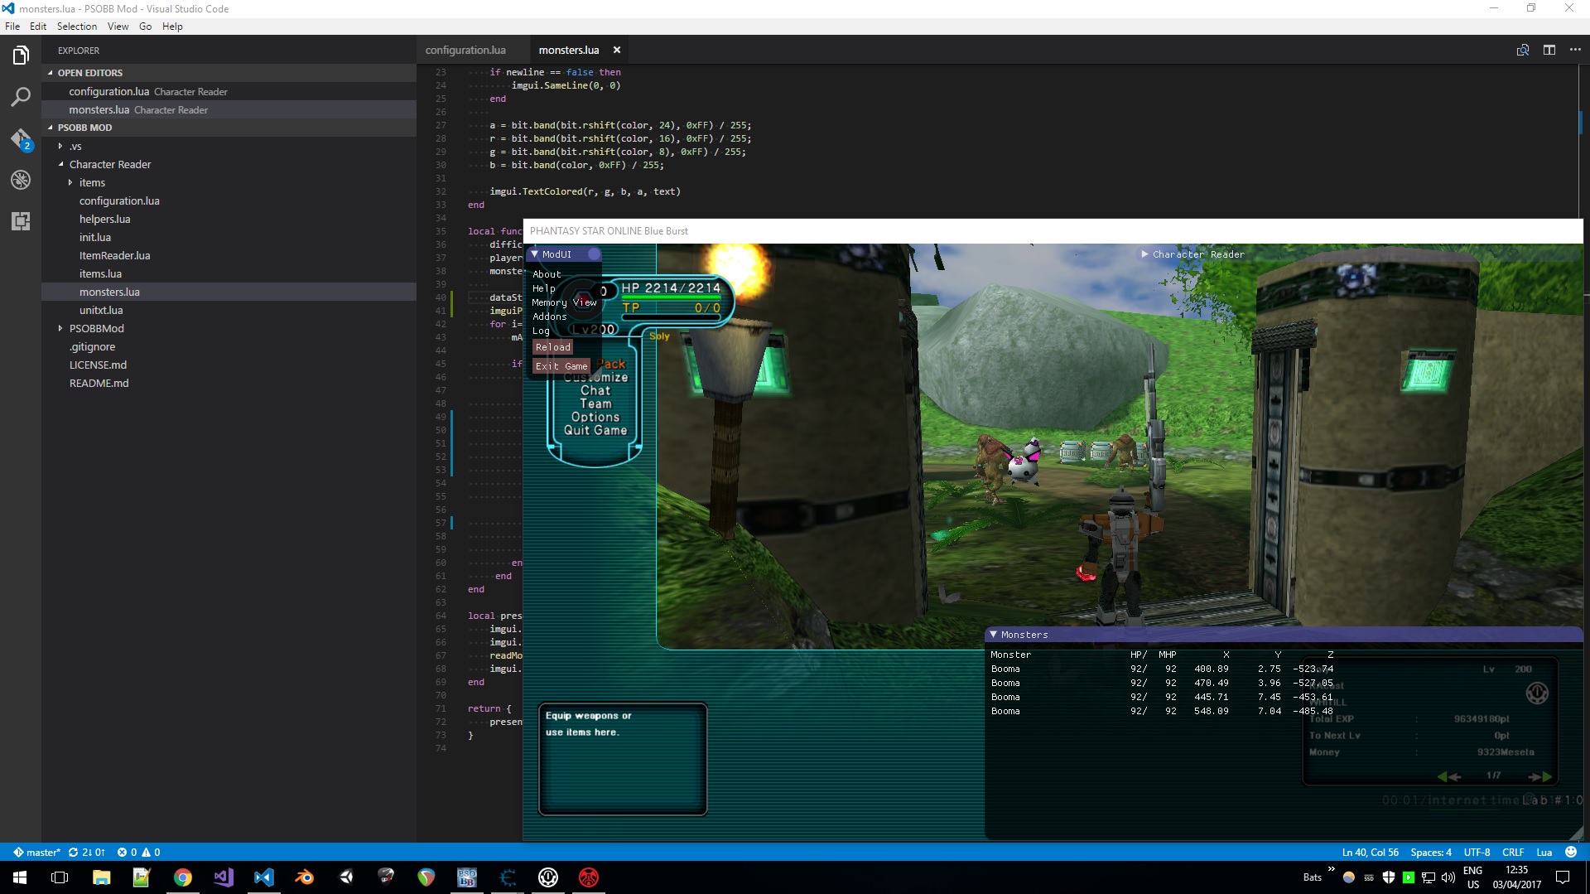Image resolution: width=1590 pixels, height=894 pixels.
Task: Click the Split Editor icon
Action: coord(1549,50)
